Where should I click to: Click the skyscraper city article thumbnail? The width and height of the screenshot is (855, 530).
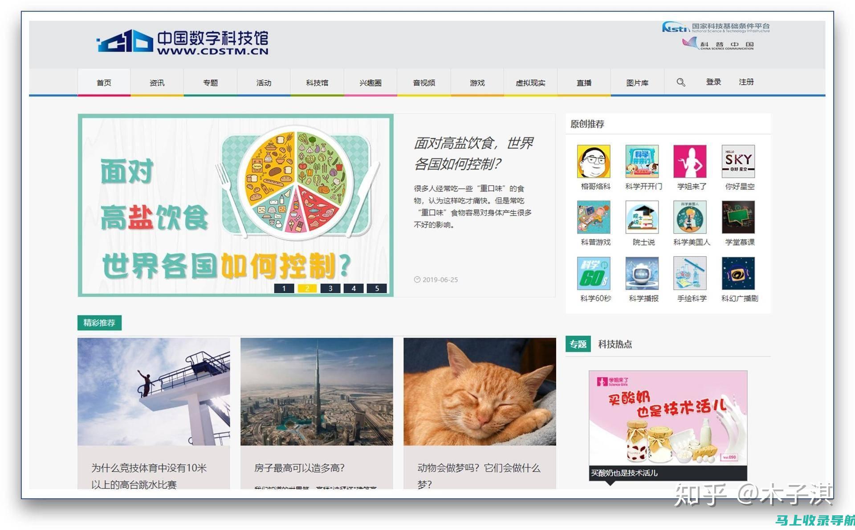coord(317,392)
